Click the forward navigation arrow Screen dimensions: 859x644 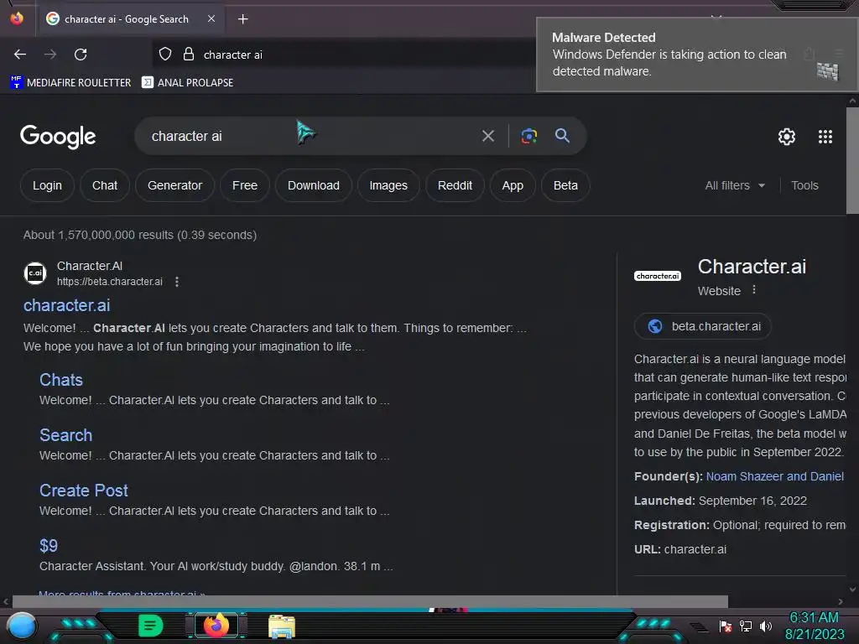[x=50, y=55]
